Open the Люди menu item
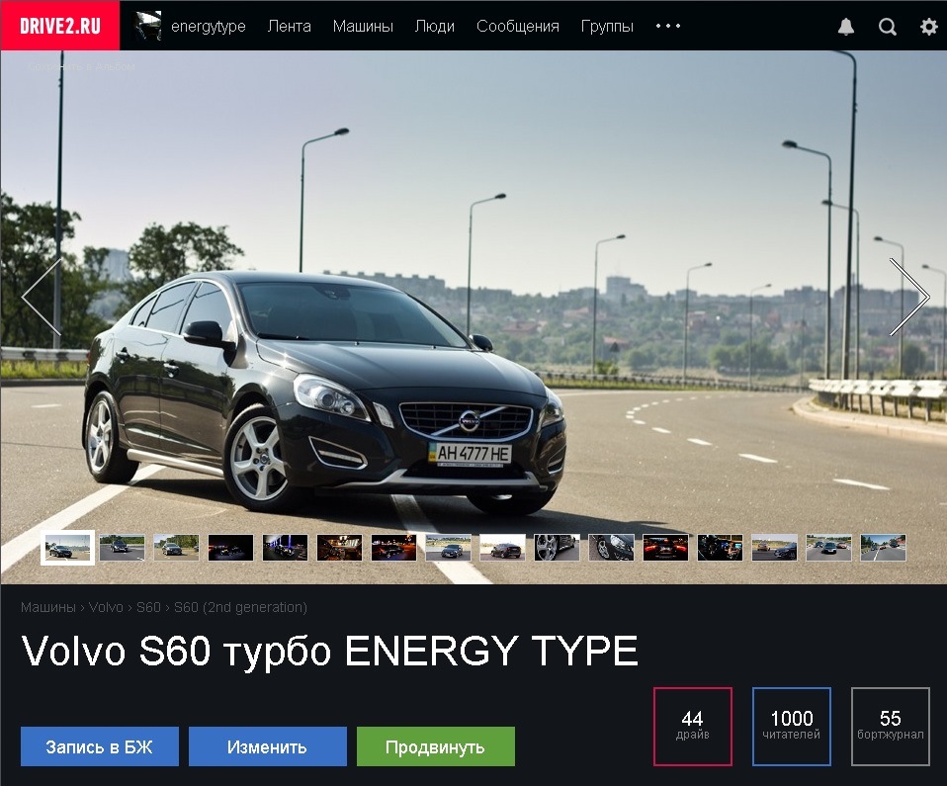The height and width of the screenshot is (786, 947). coord(435,26)
